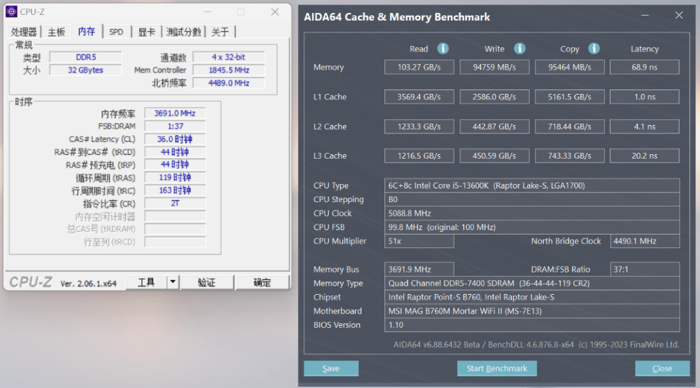The width and height of the screenshot is (700, 388).
Task: Select the 内存 tab in CPU-Z
Action: click(86, 31)
